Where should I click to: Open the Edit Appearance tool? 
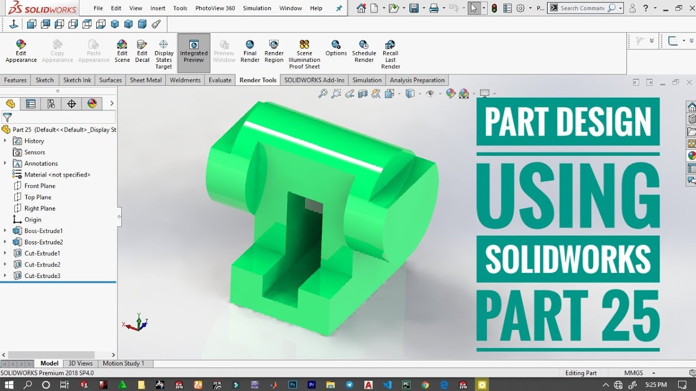point(21,52)
